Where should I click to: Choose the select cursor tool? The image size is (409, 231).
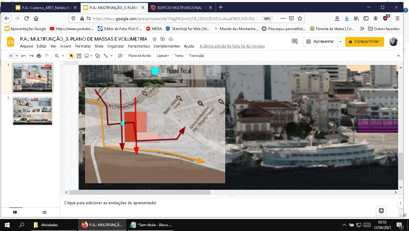click(71, 56)
